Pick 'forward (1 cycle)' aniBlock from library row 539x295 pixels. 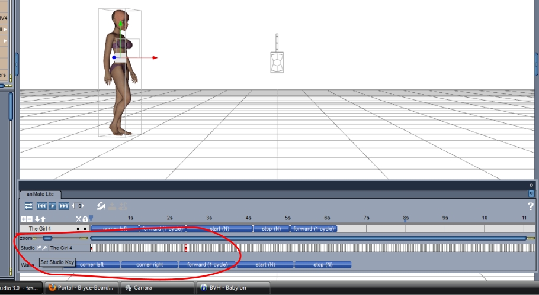click(207, 265)
